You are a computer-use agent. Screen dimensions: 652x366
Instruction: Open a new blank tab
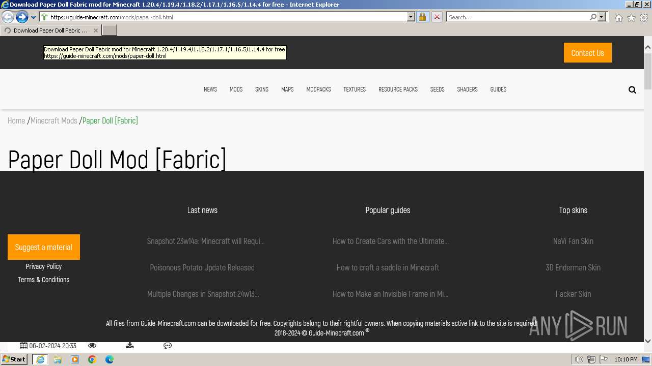point(110,30)
